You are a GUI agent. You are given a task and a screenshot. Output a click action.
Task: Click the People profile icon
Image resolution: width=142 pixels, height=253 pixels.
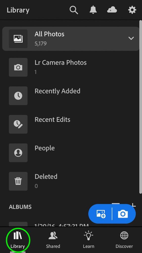(x=18, y=153)
